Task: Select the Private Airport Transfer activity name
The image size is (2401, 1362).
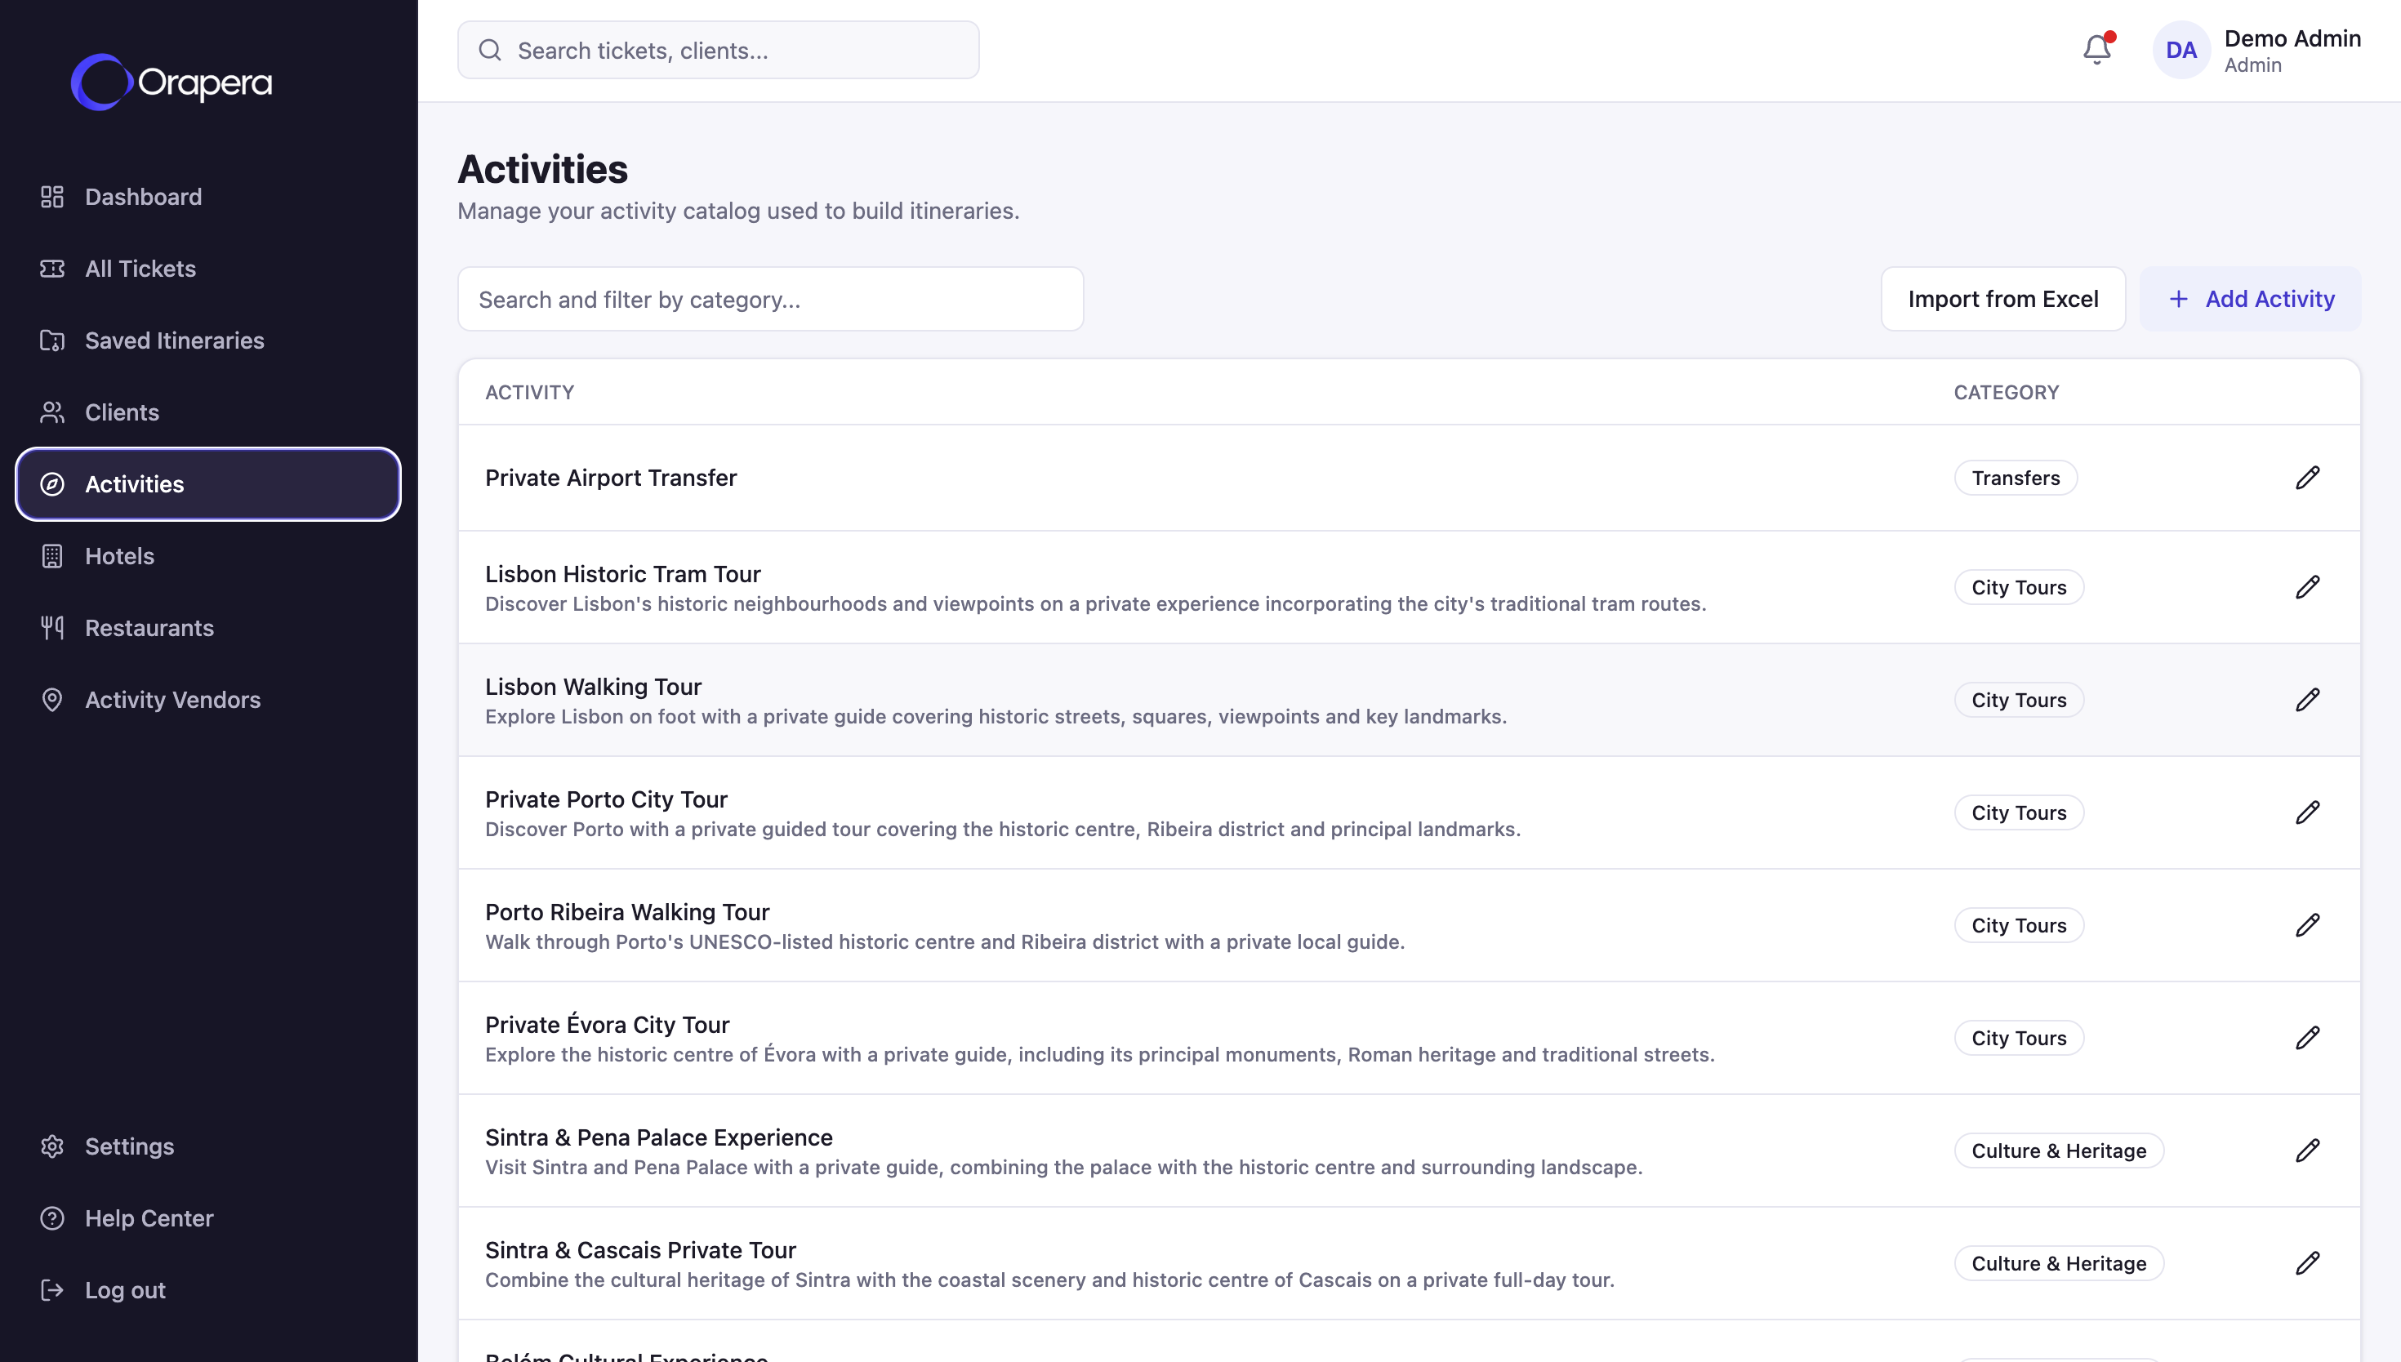Action: [x=611, y=478]
